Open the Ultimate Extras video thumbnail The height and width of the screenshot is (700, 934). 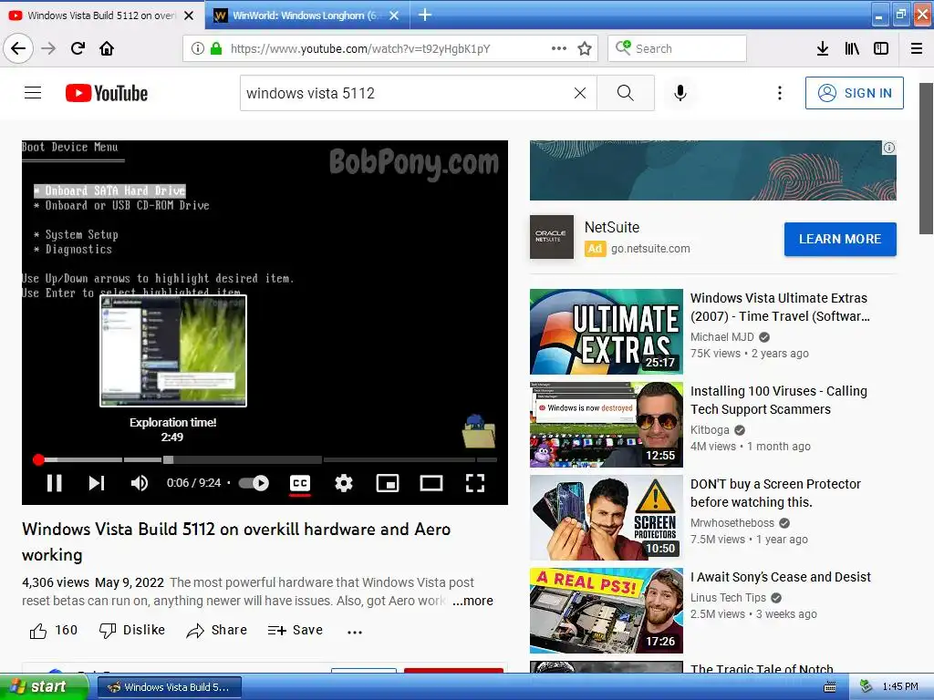(x=607, y=332)
